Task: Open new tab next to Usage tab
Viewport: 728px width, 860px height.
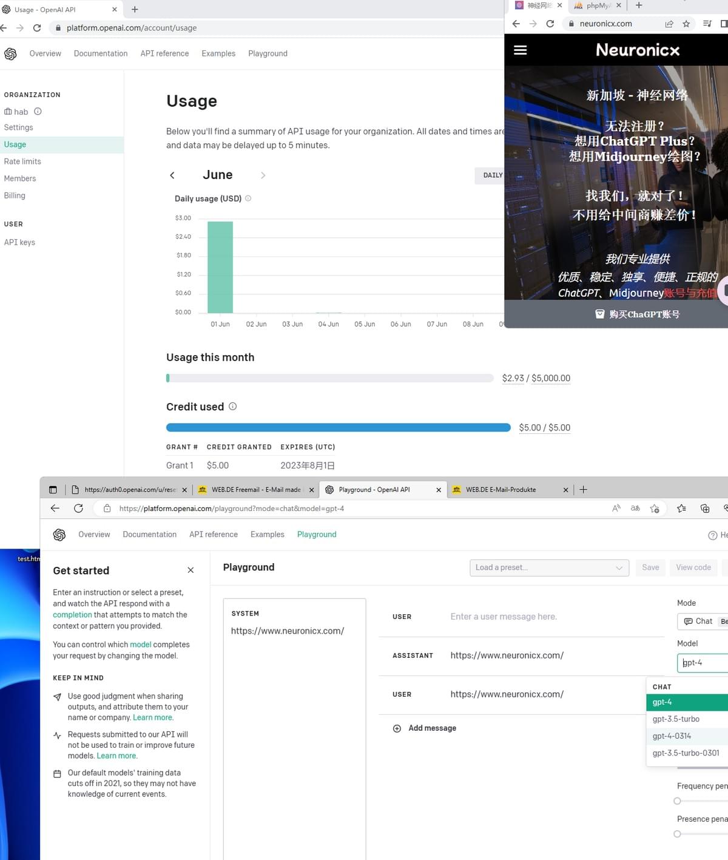Action: point(135,9)
